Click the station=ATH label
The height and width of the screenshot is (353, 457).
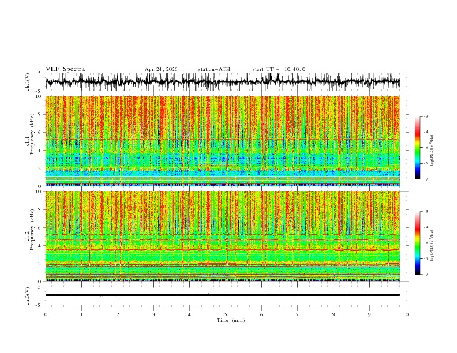[x=214, y=69]
